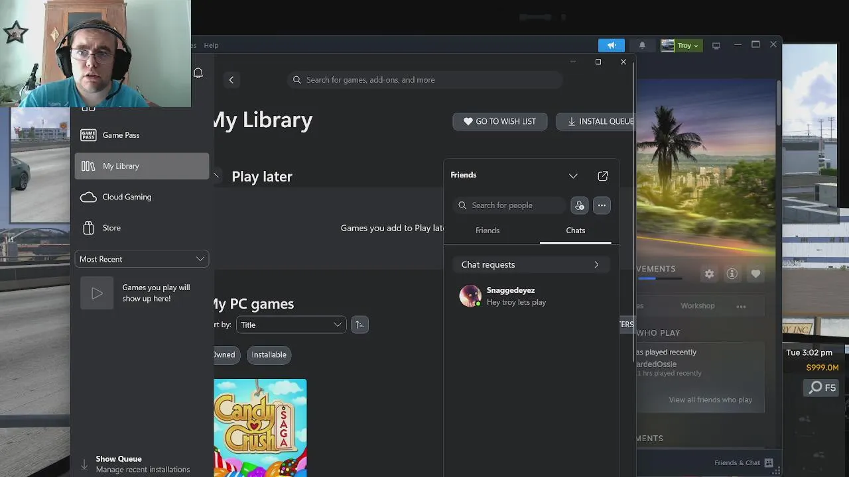Select My Library in sidebar
This screenshot has height=477, width=849.
(142, 166)
